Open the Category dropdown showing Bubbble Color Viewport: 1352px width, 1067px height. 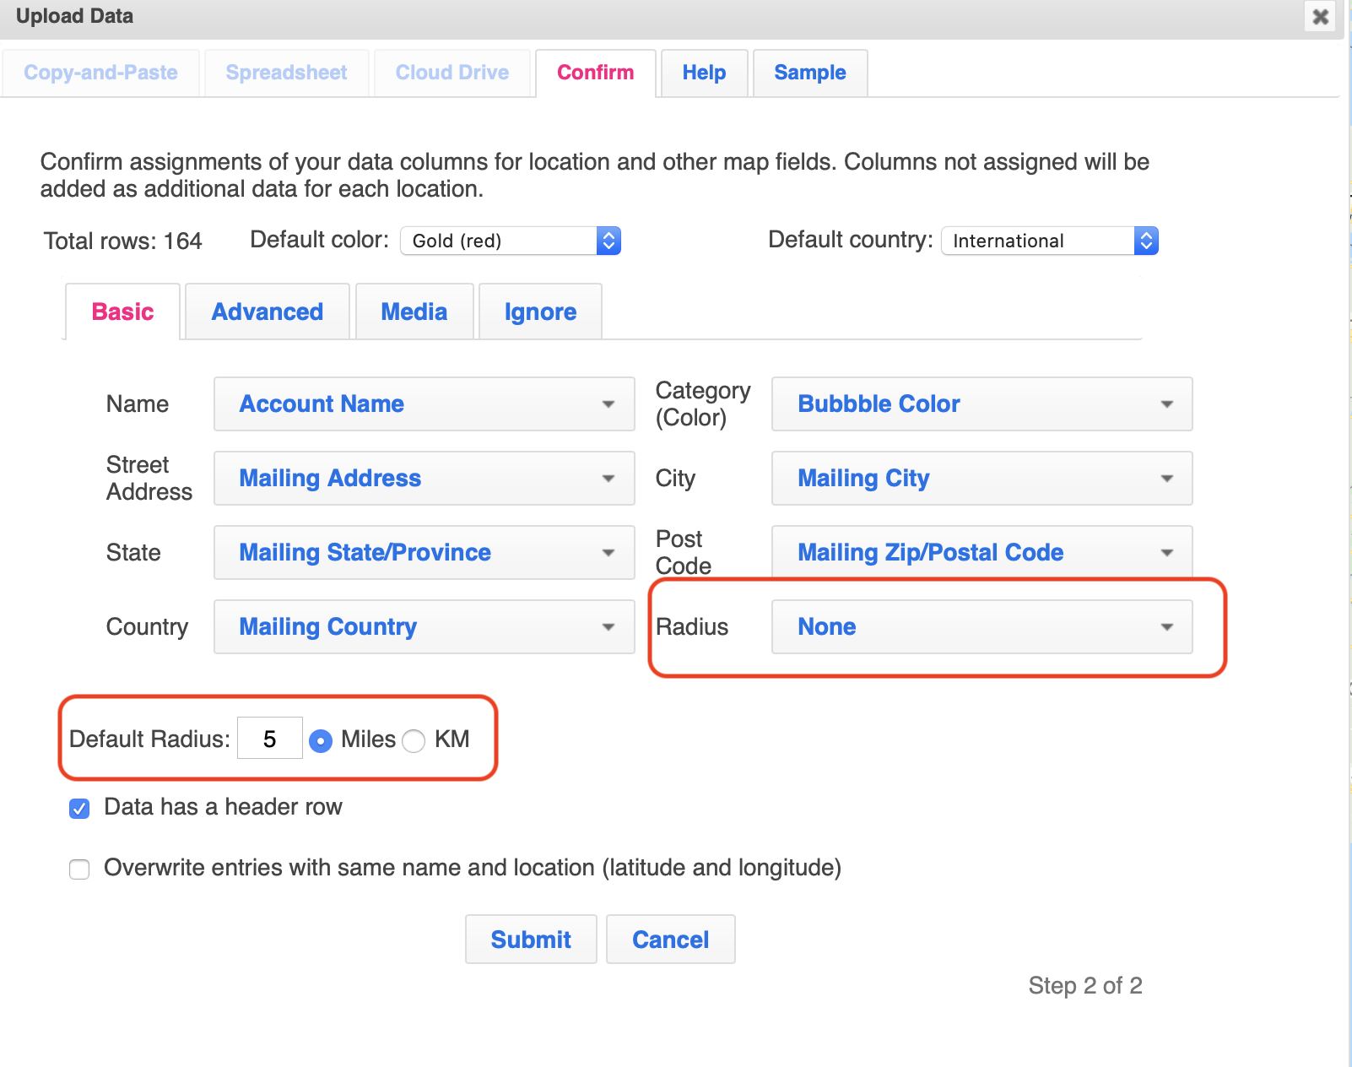point(981,404)
